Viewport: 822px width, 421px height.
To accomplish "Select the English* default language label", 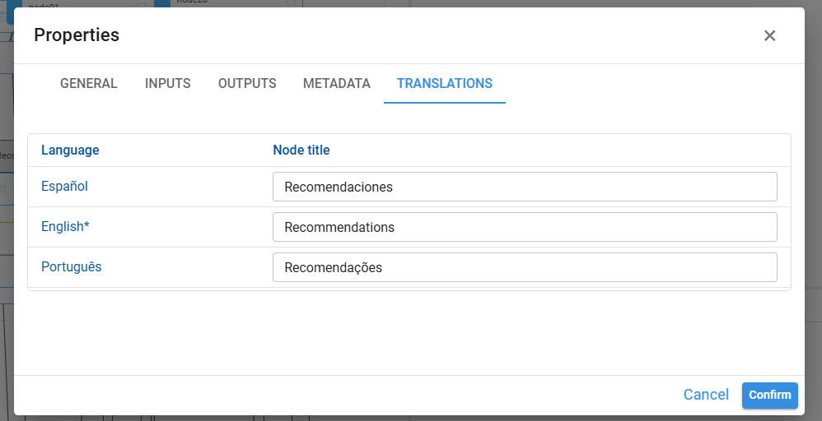I will point(65,227).
